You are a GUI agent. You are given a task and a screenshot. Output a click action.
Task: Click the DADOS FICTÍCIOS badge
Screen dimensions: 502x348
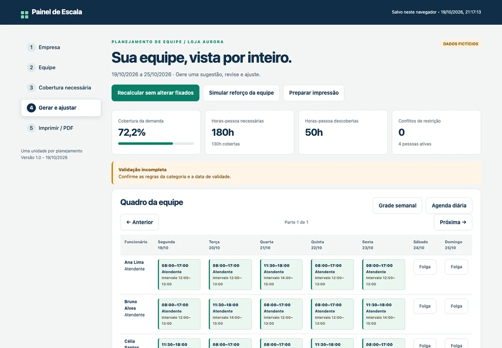pos(461,44)
